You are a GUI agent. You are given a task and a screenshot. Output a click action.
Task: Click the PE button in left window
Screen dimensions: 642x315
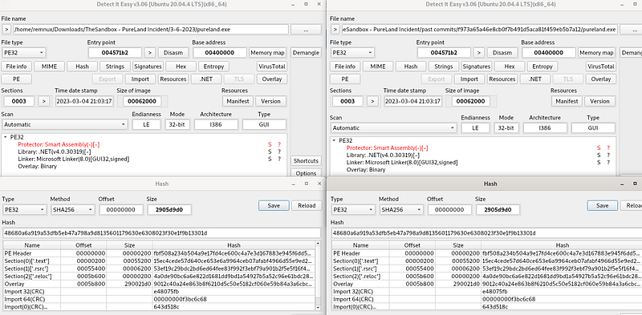click(x=16, y=79)
